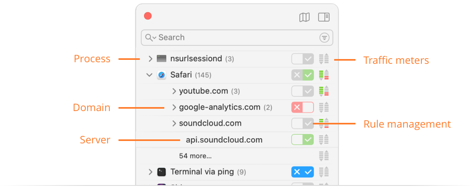Show the 54 more connections
The height and width of the screenshot is (189, 474).
point(195,156)
